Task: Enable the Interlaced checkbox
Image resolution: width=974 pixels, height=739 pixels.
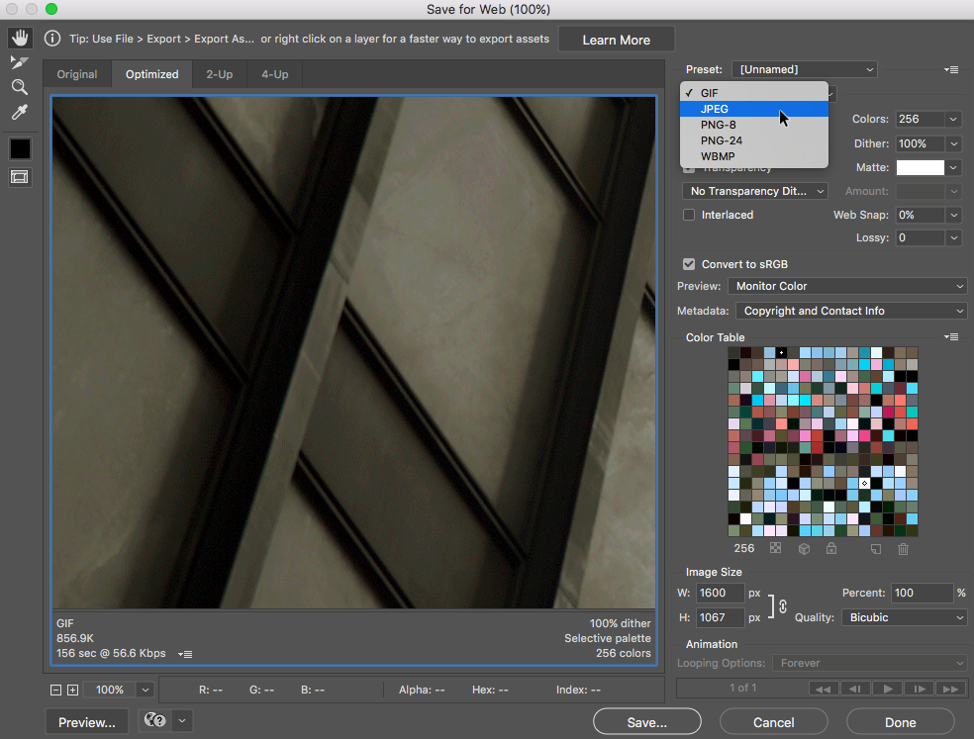Action: 689,215
